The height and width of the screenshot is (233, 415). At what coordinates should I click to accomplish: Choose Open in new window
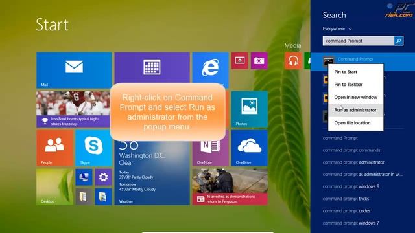click(355, 97)
